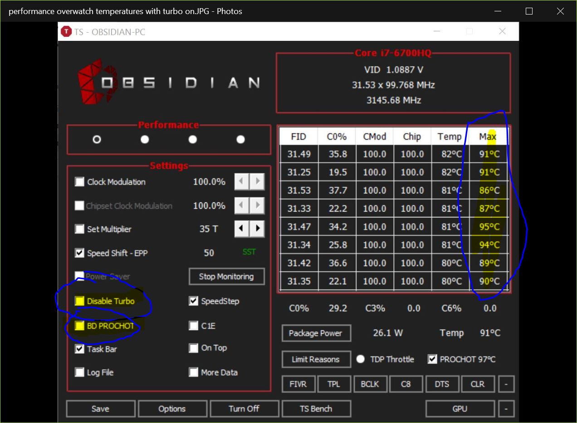Maximize the Photos window
577x423 pixels.
[529, 11]
